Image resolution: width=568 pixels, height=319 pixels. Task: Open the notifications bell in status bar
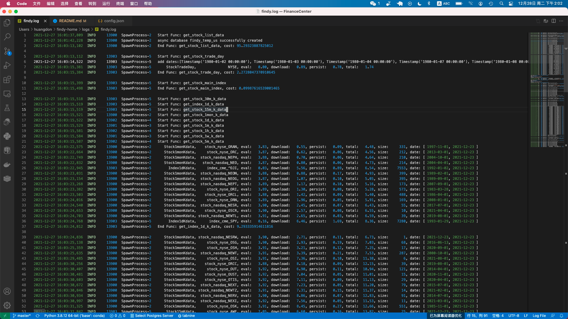[x=561, y=316]
